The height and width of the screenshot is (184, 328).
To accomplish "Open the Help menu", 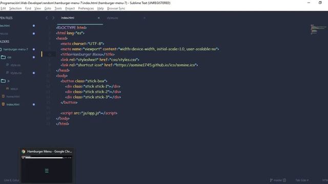I will tap(100, 8).
